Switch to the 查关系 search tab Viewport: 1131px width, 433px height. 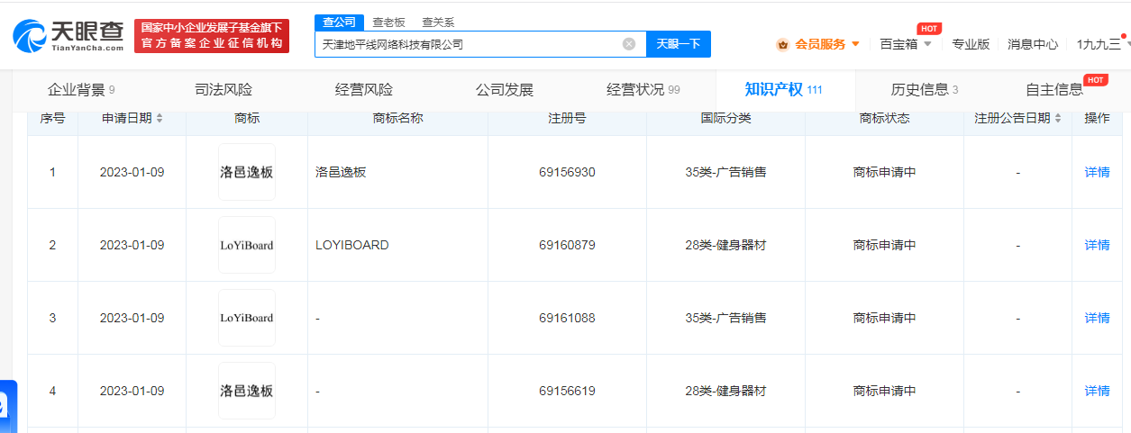coord(438,22)
